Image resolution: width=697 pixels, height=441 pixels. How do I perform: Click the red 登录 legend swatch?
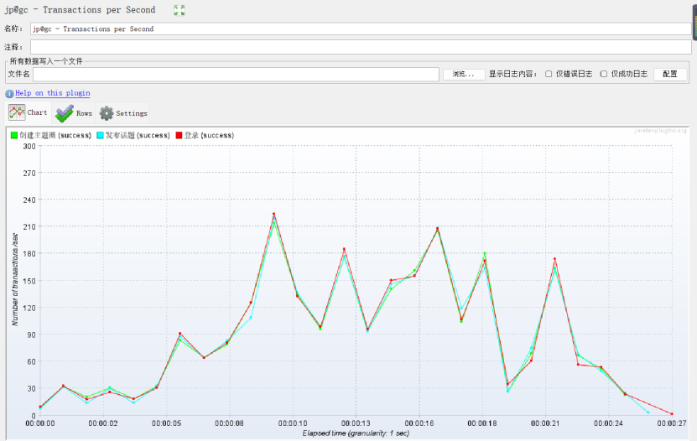pyautogui.click(x=179, y=136)
